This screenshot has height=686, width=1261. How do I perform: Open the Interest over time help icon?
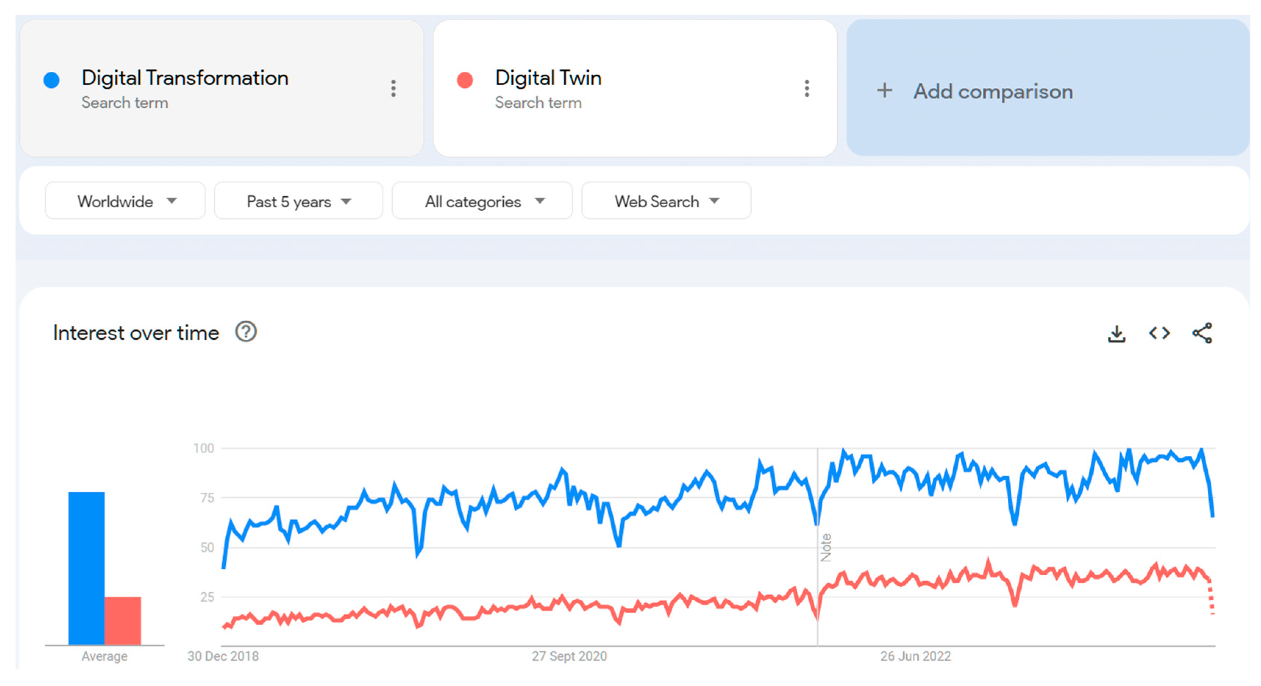[246, 332]
